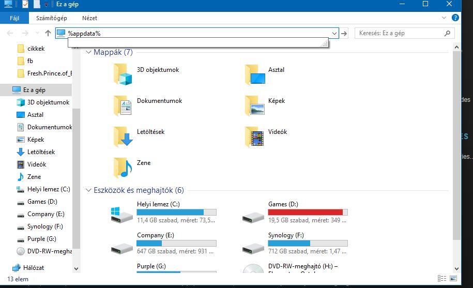Screen dimensions: 473x288
Task: Click the Up arrow navigation button
Action: click(x=48, y=33)
